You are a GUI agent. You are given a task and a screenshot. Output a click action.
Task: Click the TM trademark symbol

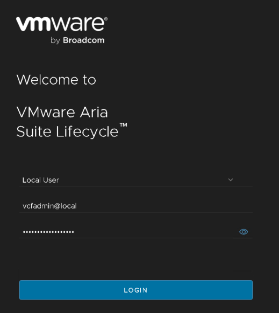(x=123, y=125)
